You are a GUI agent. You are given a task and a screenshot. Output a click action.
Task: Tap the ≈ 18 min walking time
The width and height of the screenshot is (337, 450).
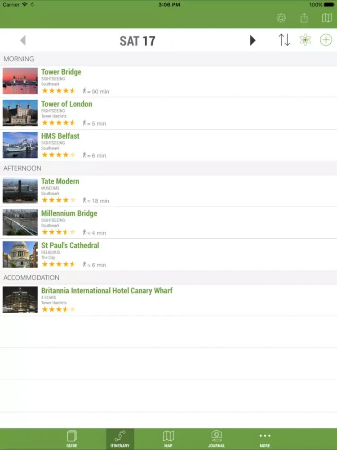point(96,201)
